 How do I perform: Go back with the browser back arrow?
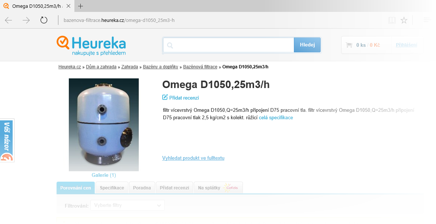(x=9, y=20)
